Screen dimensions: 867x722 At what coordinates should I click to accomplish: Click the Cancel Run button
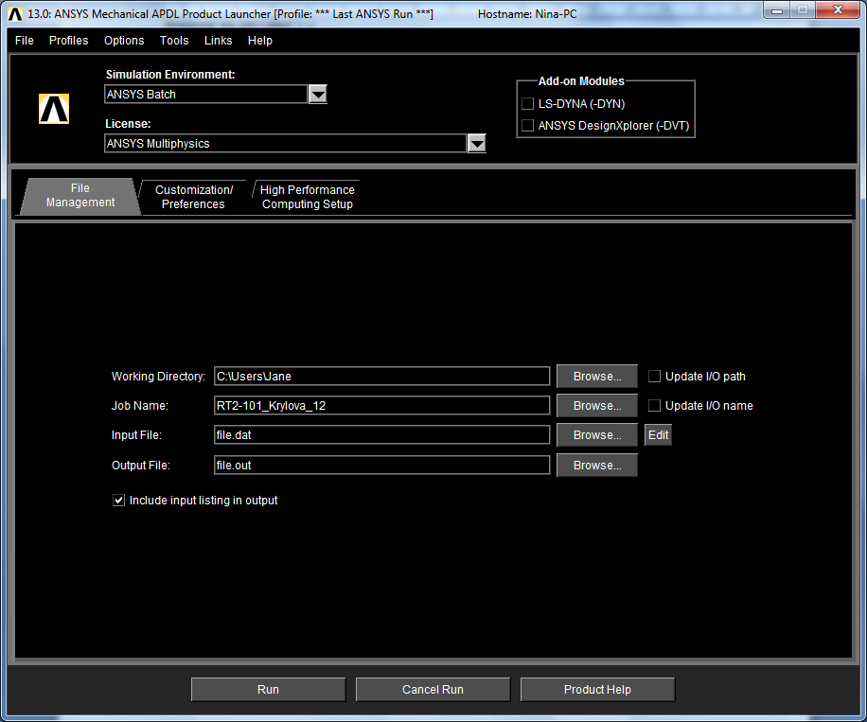(x=433, y=690)
